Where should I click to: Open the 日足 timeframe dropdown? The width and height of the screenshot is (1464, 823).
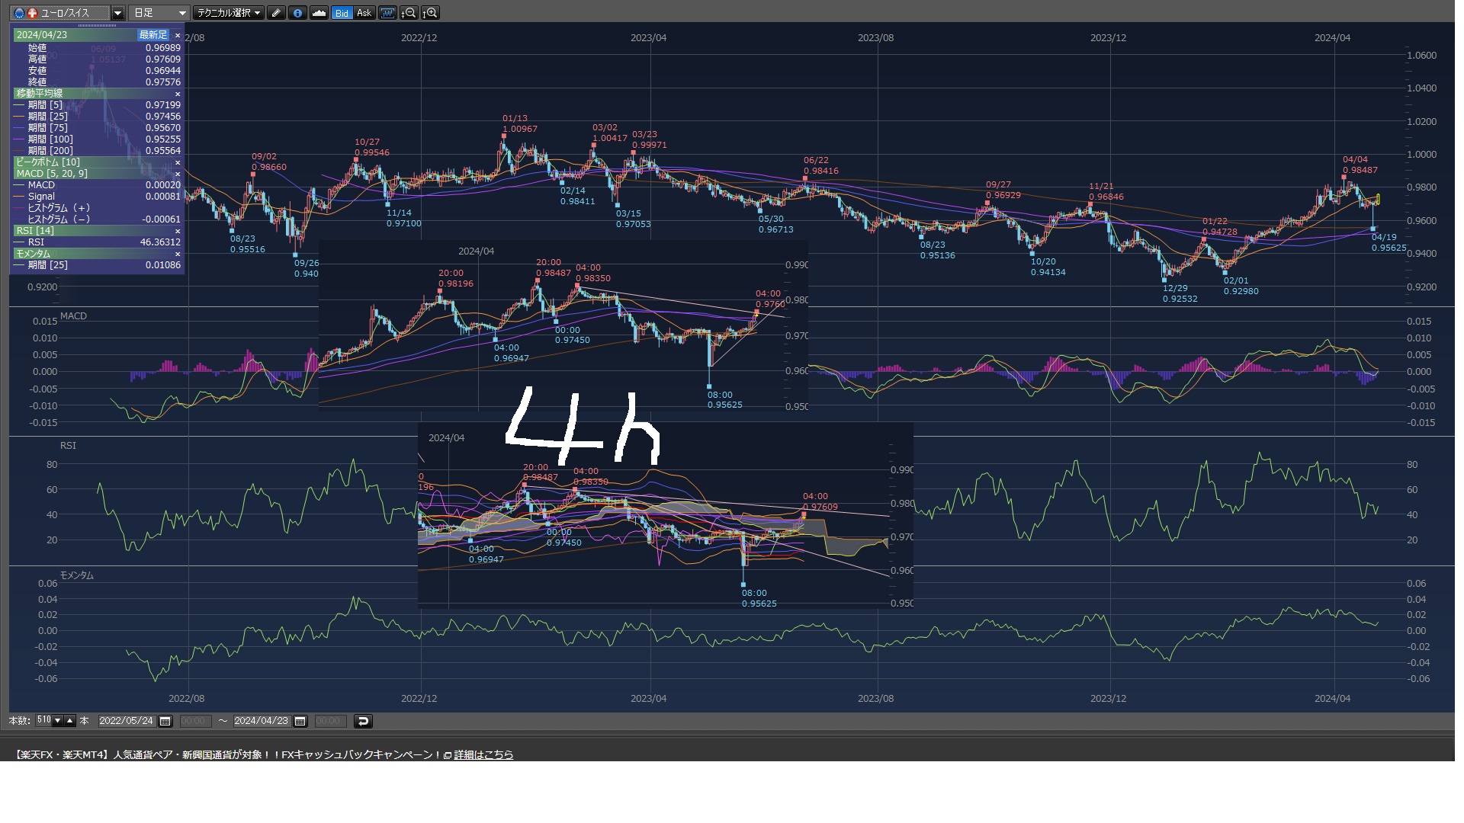pos(159,13)
